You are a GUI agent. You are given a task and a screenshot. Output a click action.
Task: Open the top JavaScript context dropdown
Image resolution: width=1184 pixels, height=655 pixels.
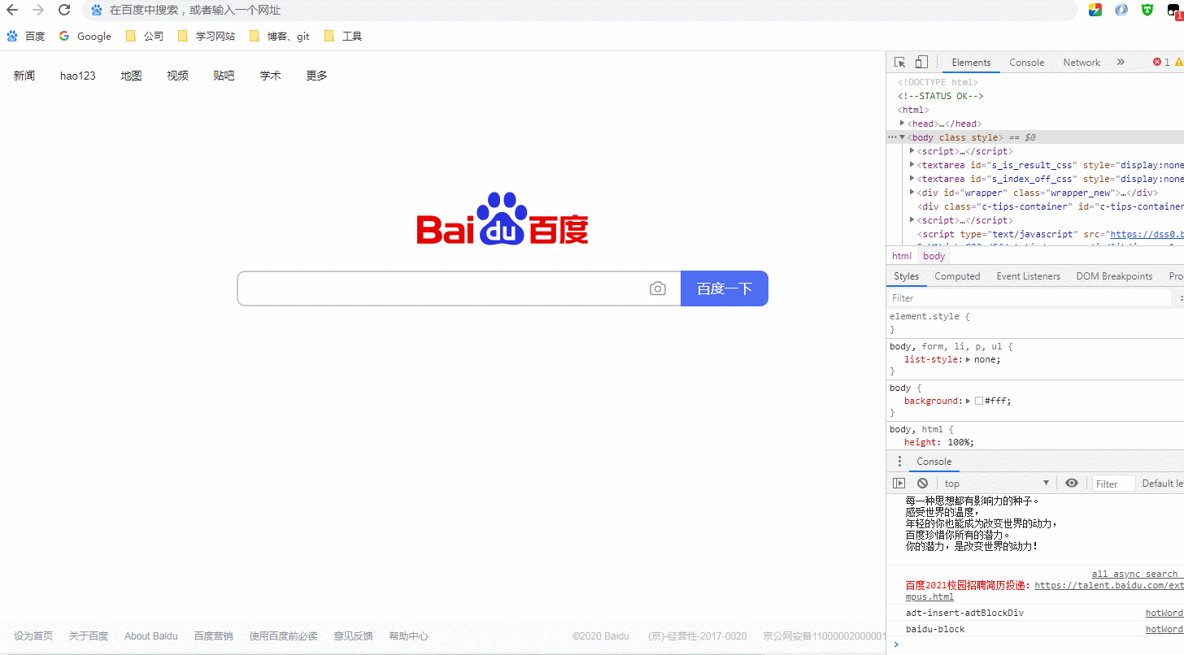997,484
